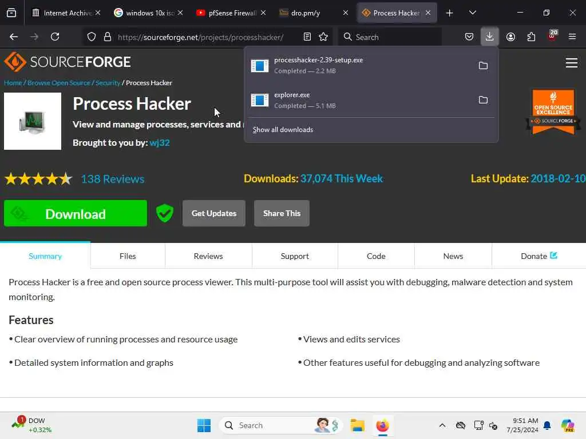Click last update date 2018-02-10
586x439 pixels.
coord(558,178)
